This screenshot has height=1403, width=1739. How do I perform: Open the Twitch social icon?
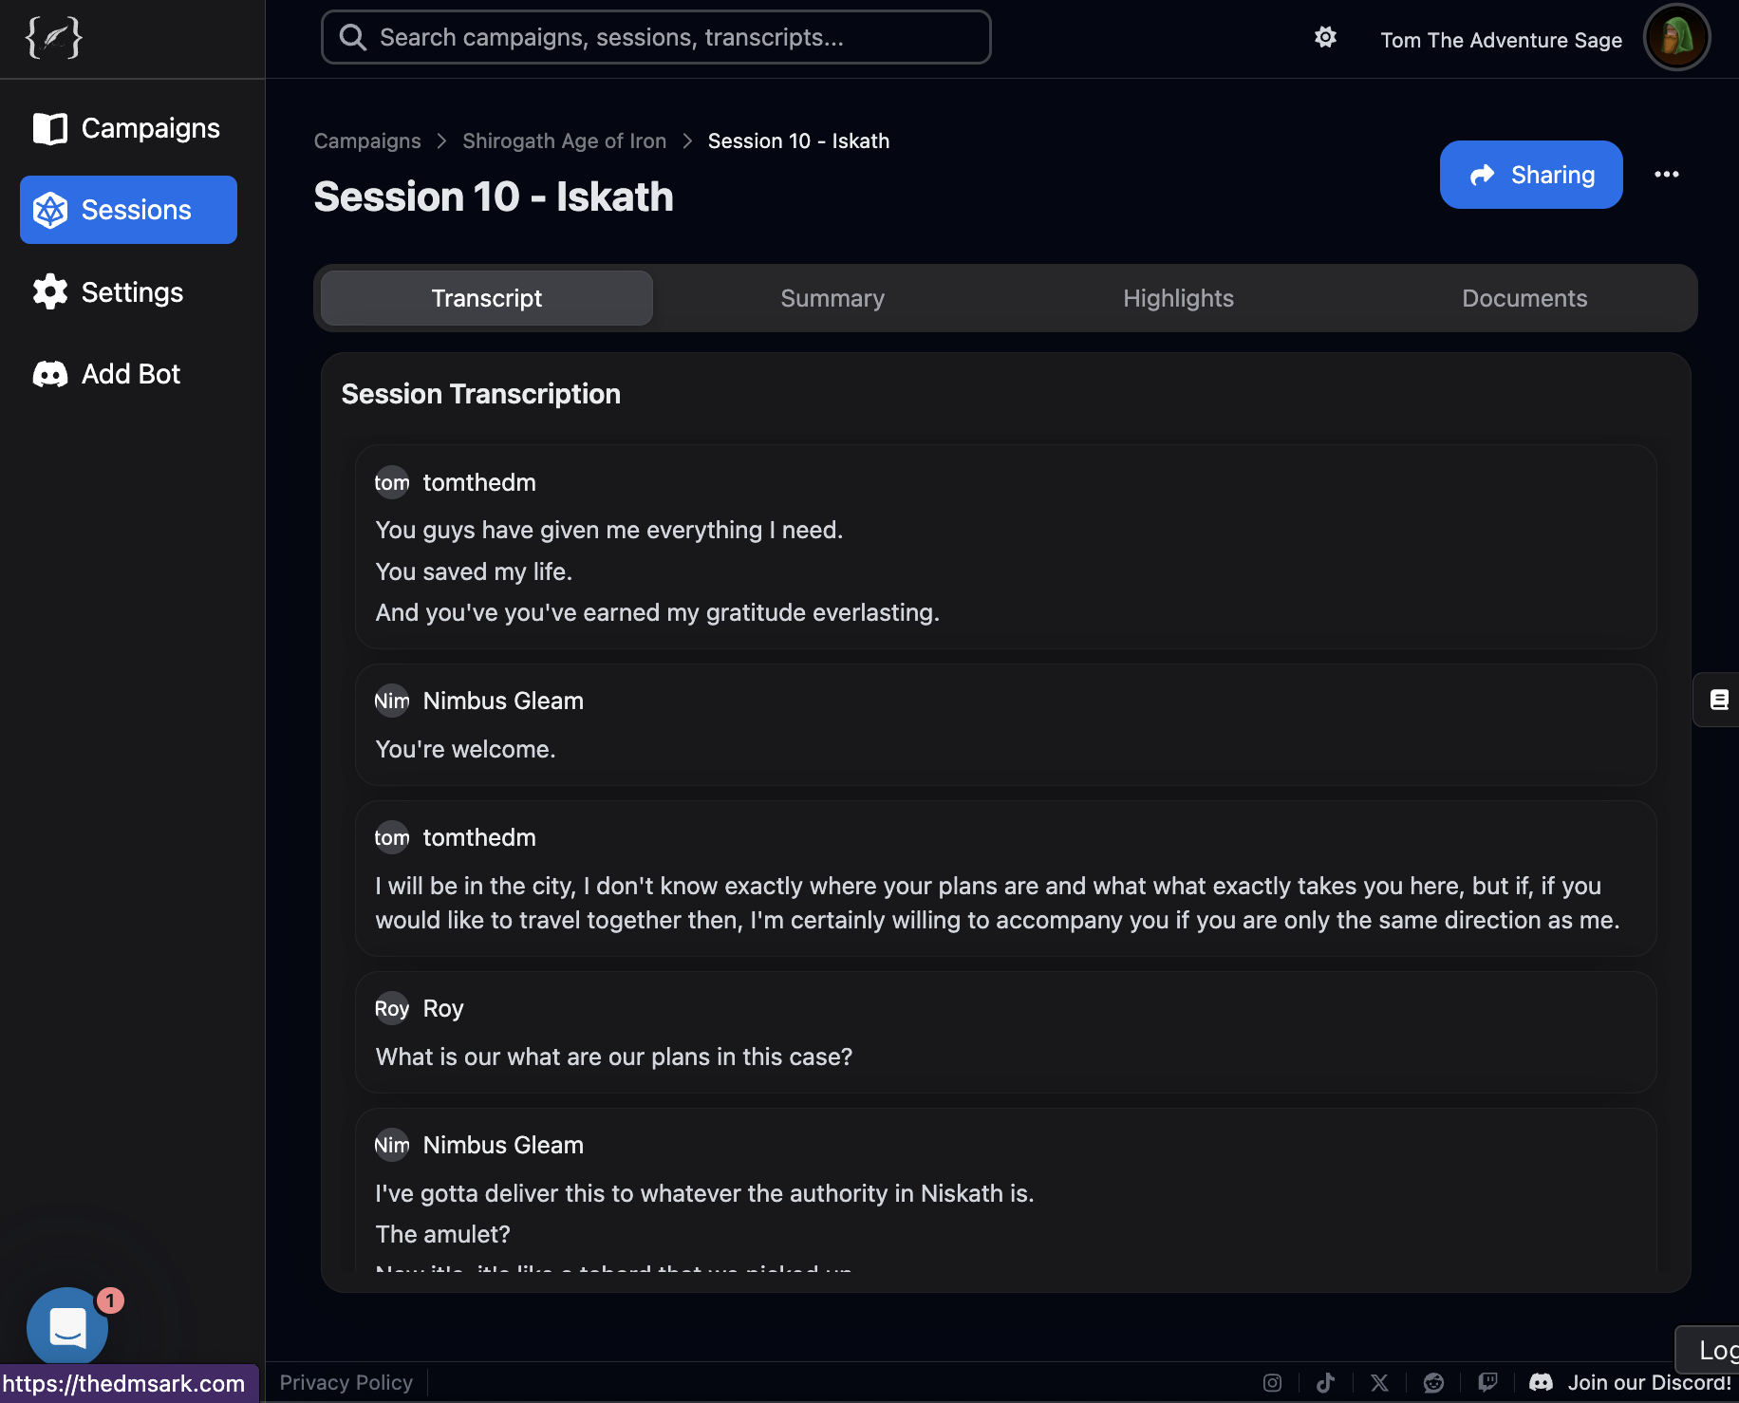coord(1487,1383)
